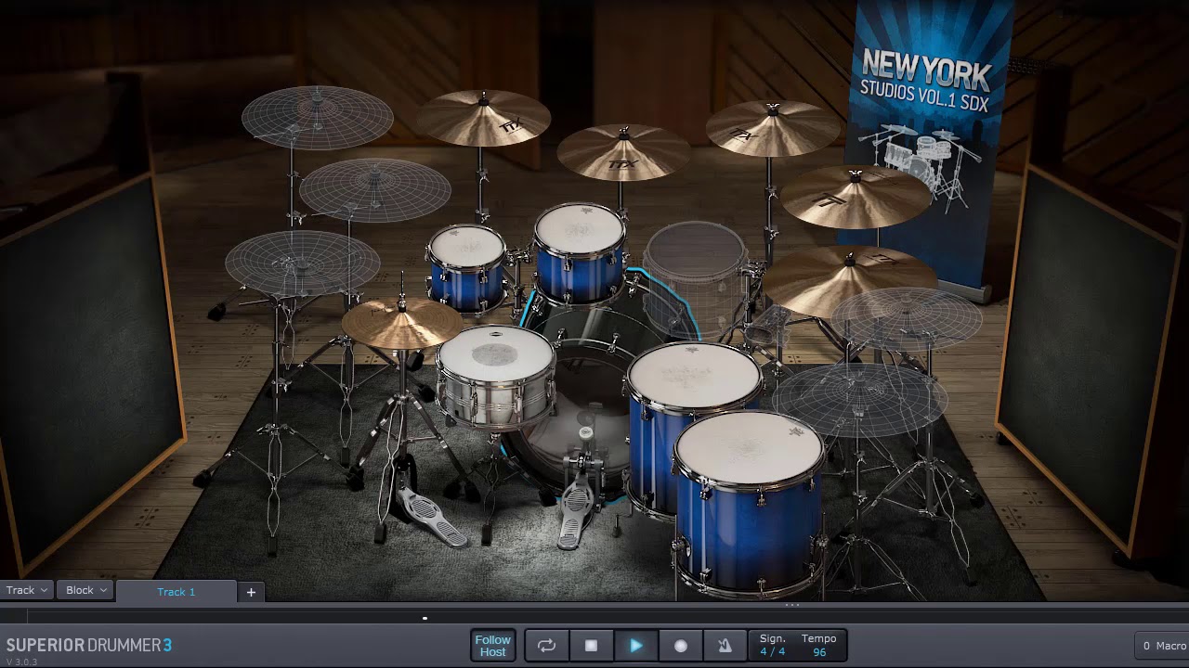Select the transparent ghost tom
The width and height of the screenshot is (1189, 668).
[x=696, y=278]
